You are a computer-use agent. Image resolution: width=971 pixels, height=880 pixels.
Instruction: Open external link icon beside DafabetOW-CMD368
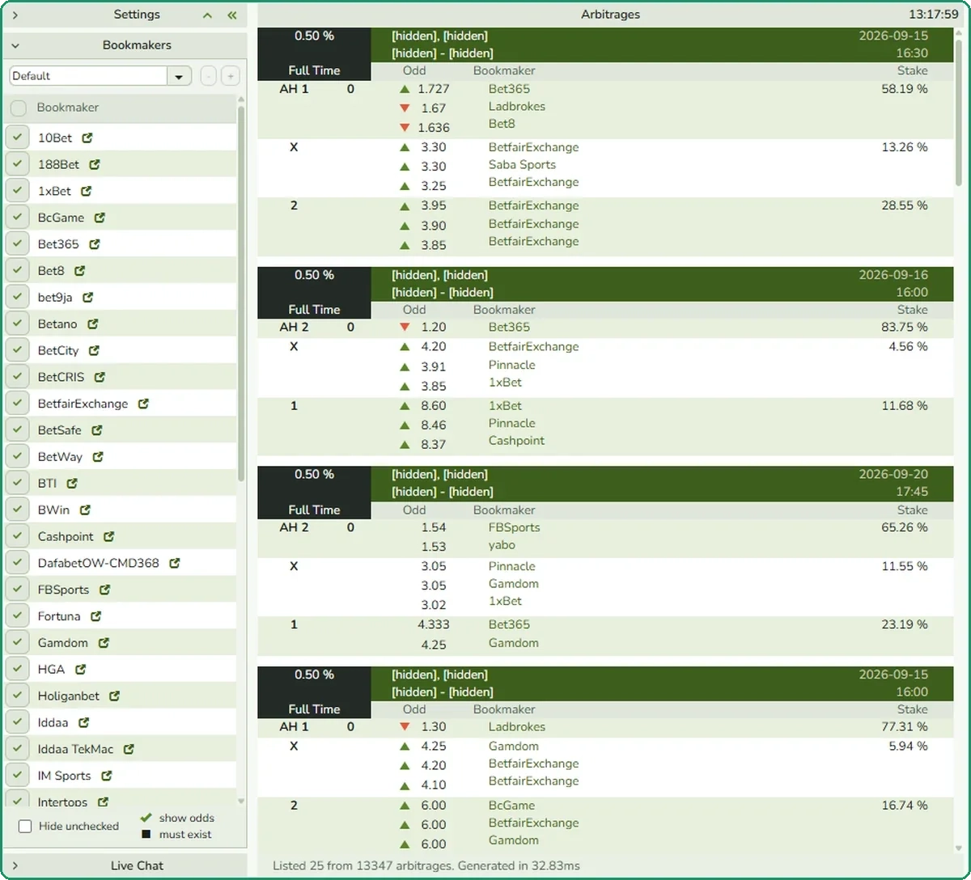pyautogui.click(x=174, y=562)
